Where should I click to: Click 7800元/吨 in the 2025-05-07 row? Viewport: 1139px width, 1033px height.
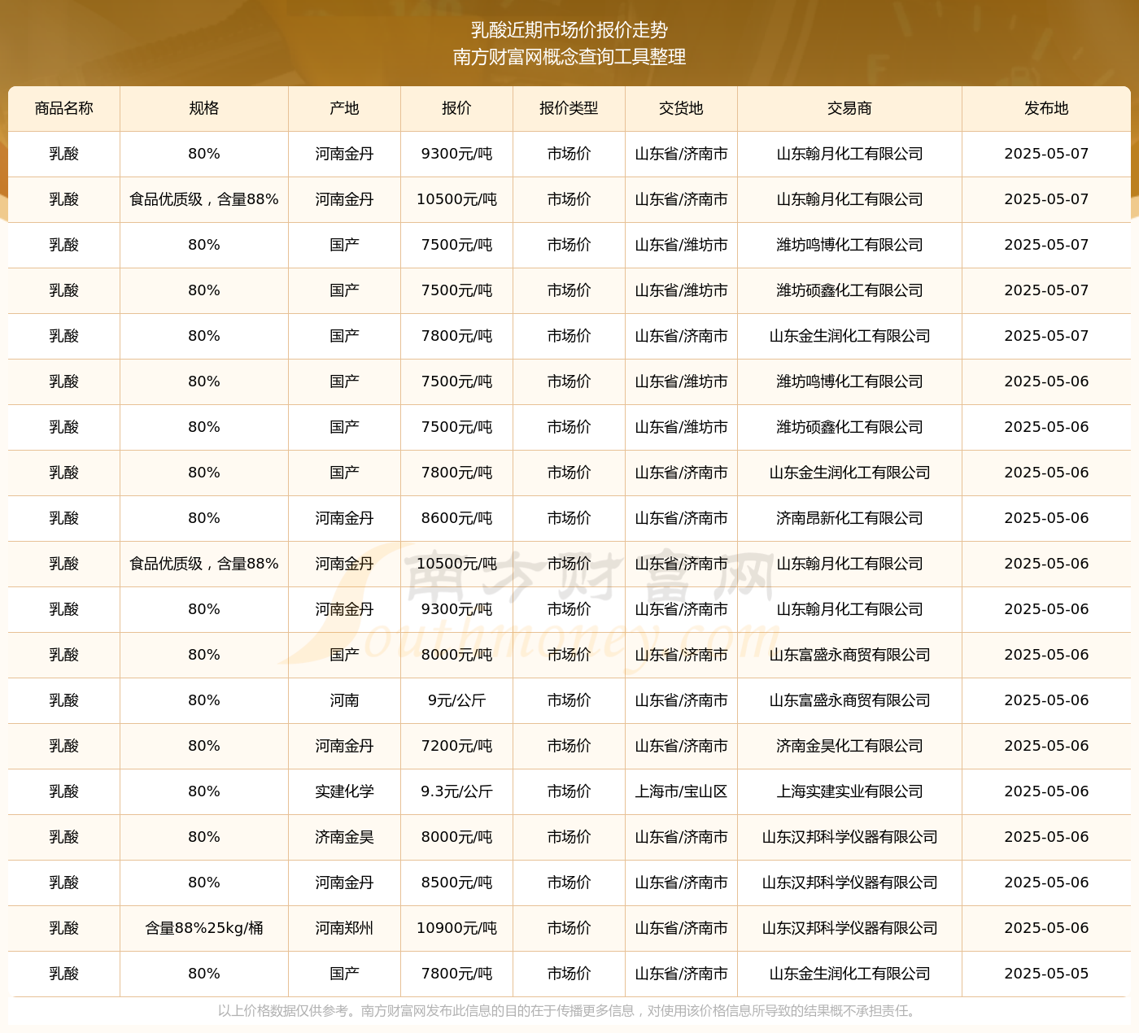click(x=456, y=336)
